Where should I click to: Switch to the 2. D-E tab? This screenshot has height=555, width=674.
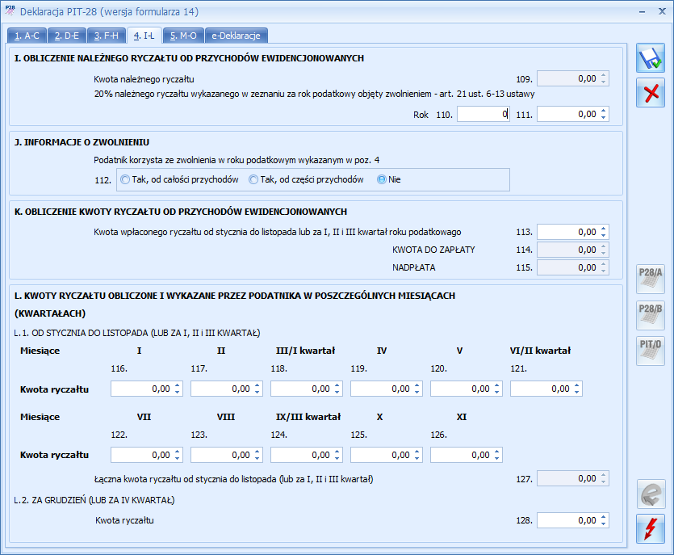coord(67,36)
